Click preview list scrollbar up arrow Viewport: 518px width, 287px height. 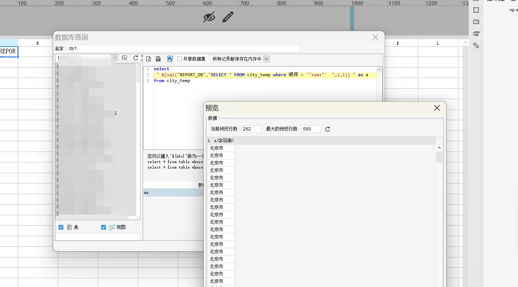[439, 148]
